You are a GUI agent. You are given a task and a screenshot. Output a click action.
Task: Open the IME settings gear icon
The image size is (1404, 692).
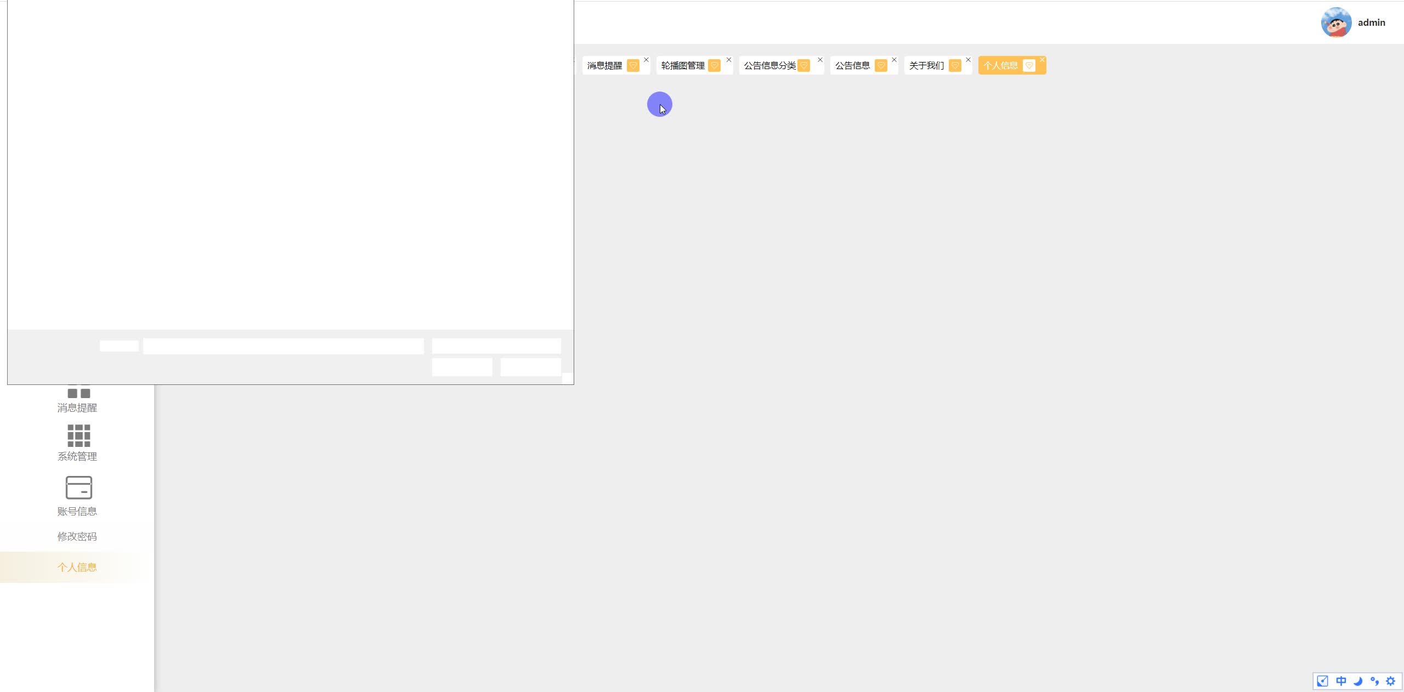coord(1390,681)
